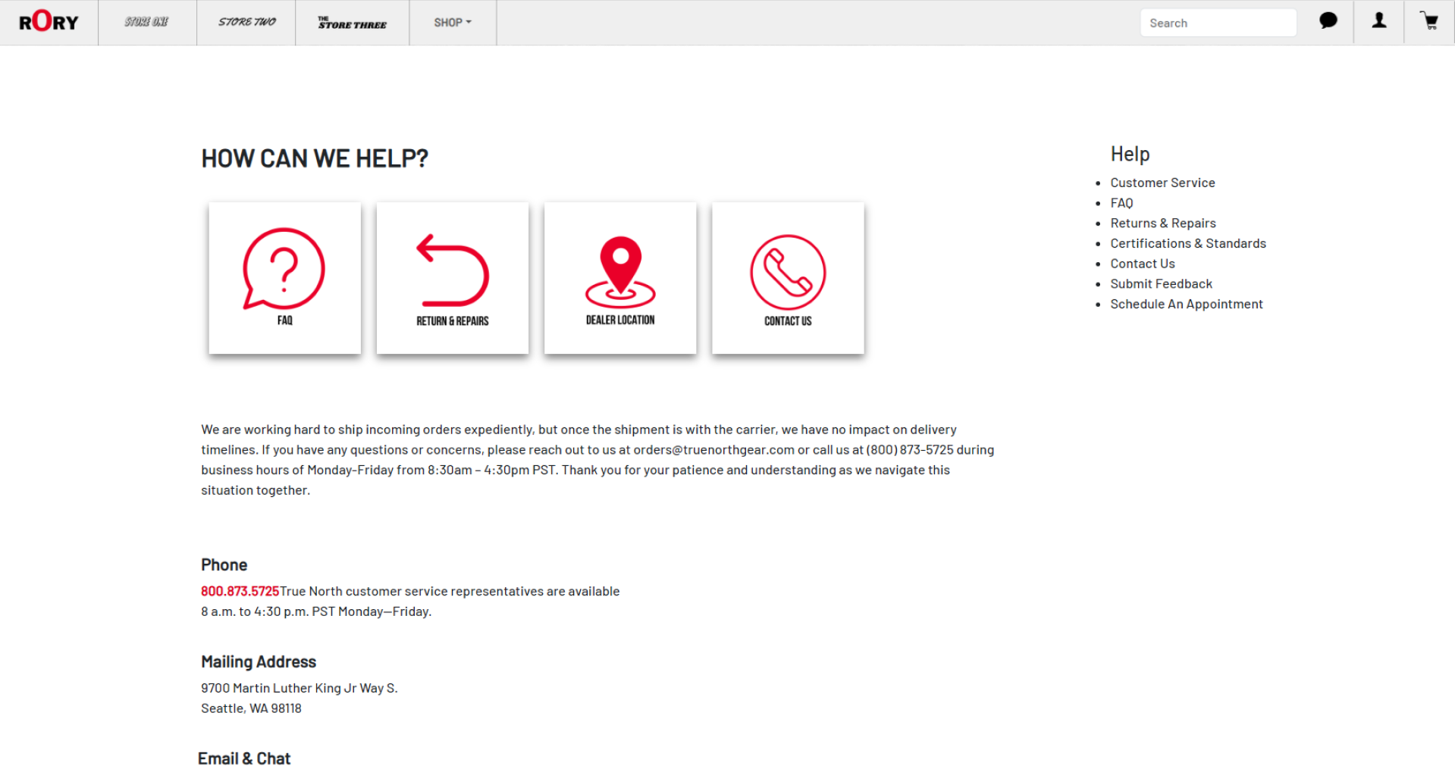1455x769 pixels.
Task: Click the RORY logo in header
Action: pyautogui.click(x=49, y=22)
